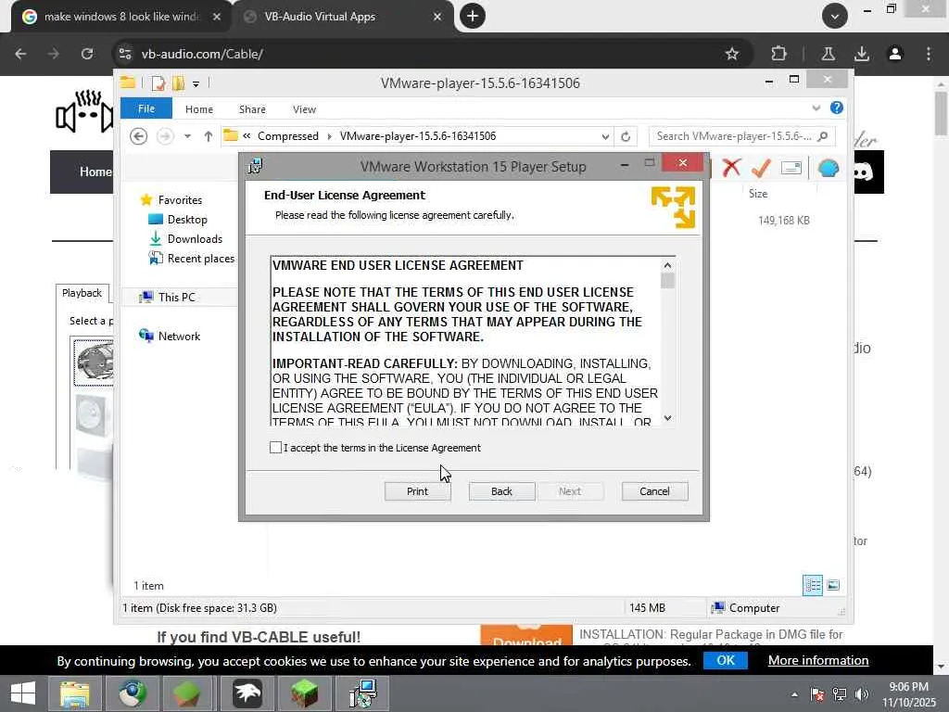Cancel the VMware Workstation Player setup
The image size is (949, 712).
click(654, 491)
